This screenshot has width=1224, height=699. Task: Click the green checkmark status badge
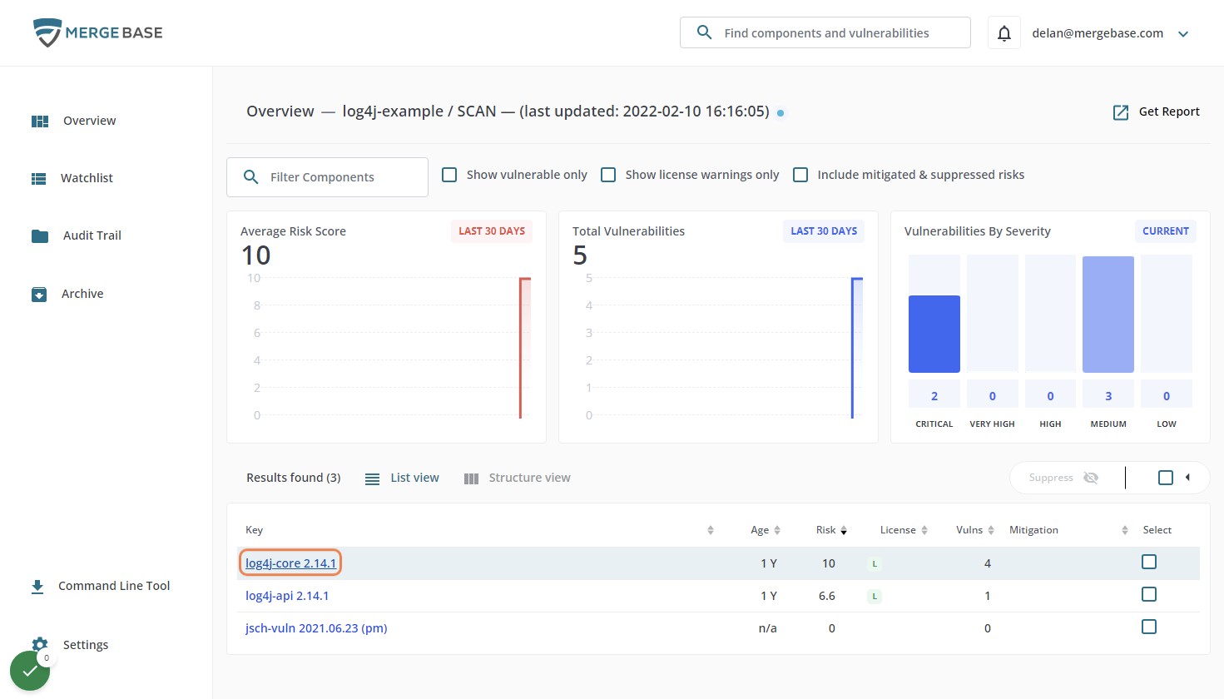30,671
